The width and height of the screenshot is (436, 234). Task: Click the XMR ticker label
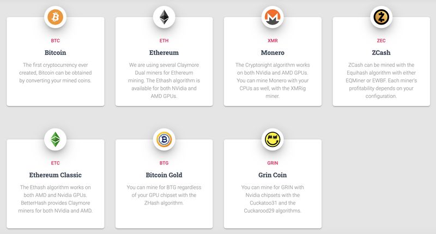pos(272,40)
